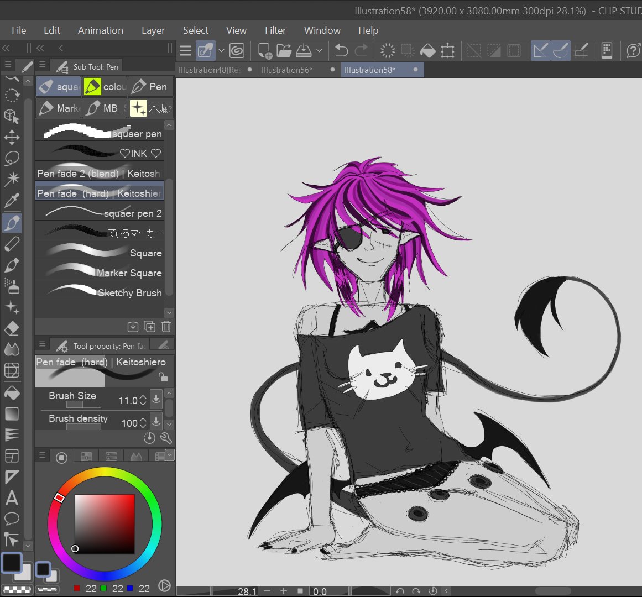
Task: Select the Operation object tool
Action: point(12,116)
